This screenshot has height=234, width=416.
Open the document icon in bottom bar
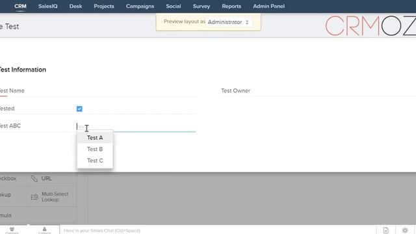(x=385, y=230)
